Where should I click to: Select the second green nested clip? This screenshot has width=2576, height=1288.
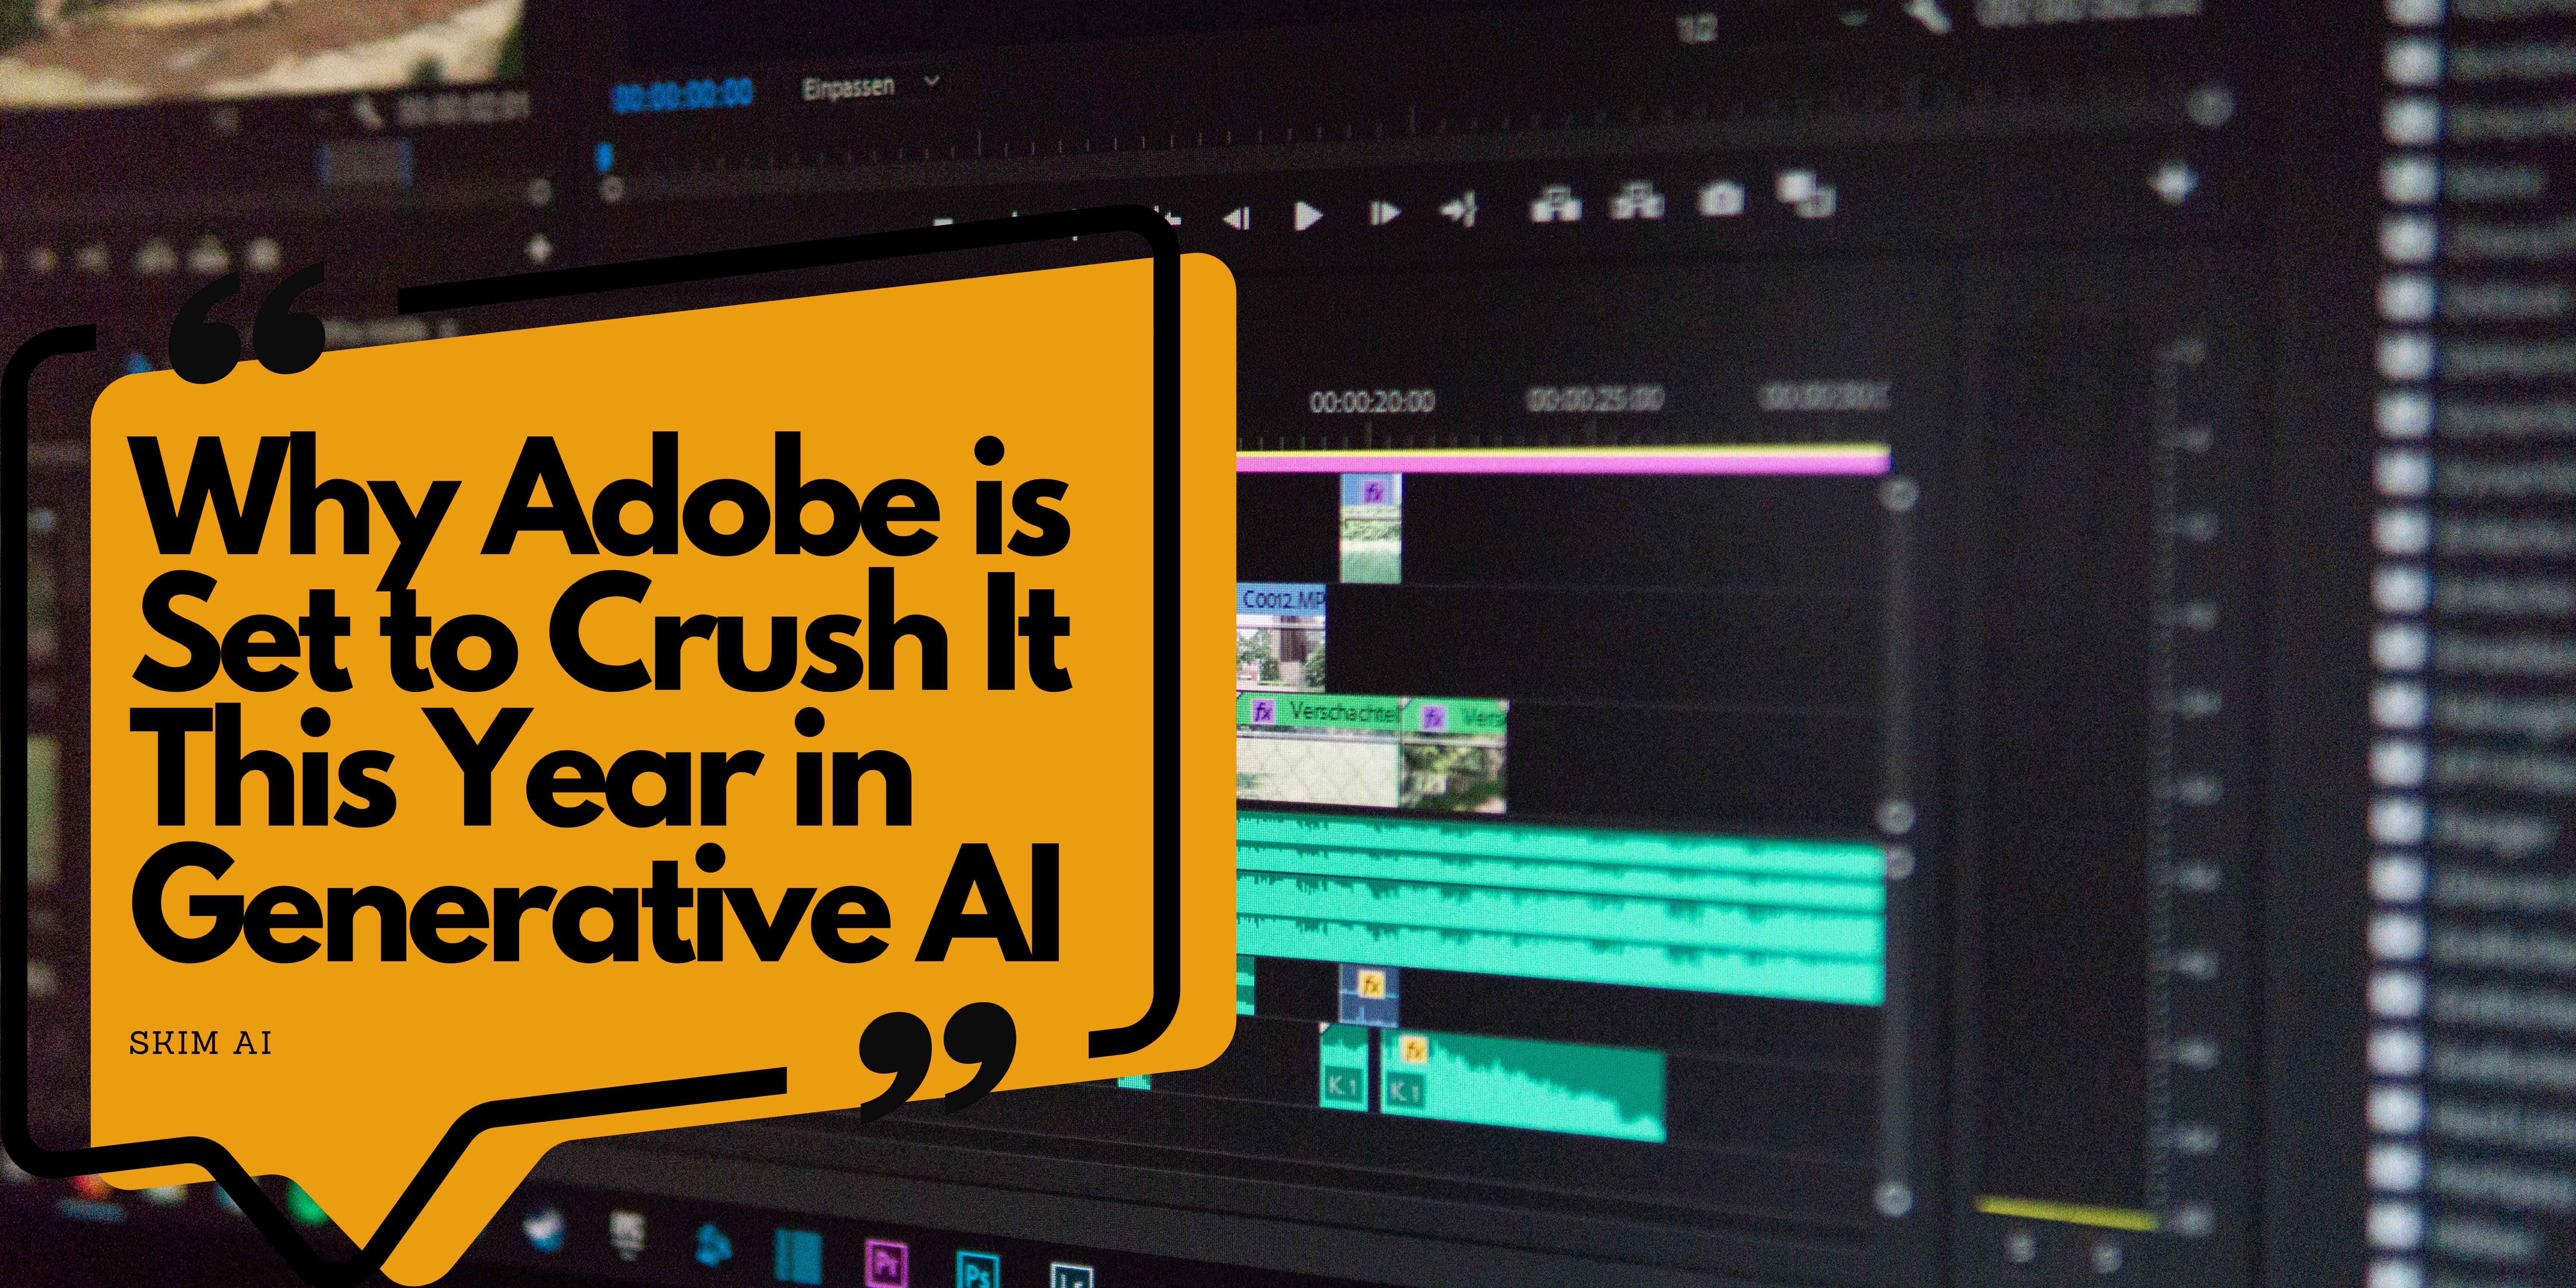pyautogui.click(x=1455, y=756)
